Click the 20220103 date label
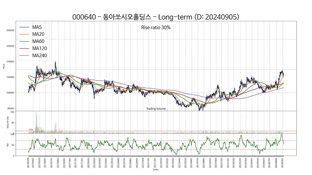Viewport: 312px width, 175px height. (88, 163)
